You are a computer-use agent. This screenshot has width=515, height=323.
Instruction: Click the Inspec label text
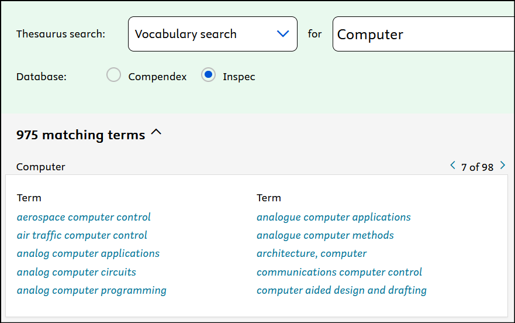[239, 77]
